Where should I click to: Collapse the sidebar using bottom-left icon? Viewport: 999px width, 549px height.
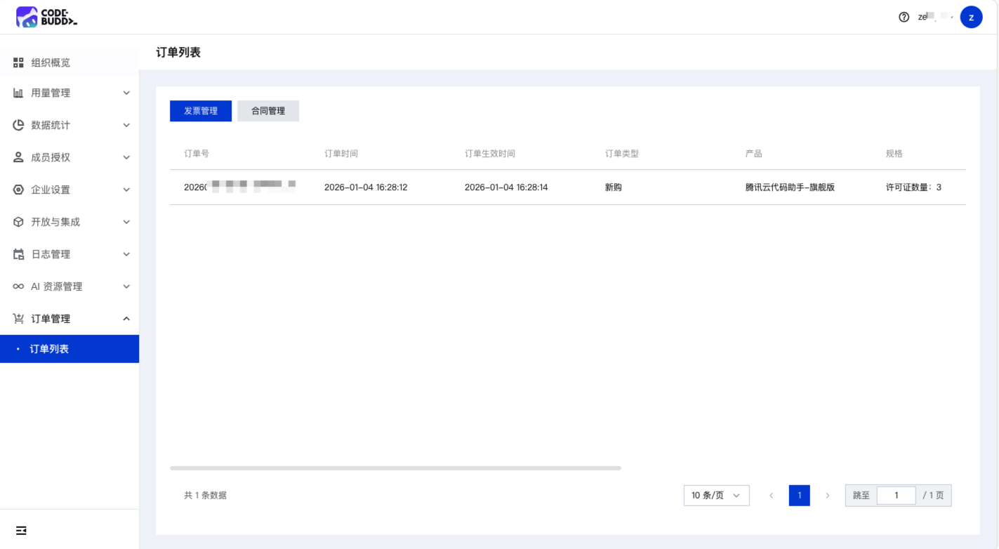21,531
